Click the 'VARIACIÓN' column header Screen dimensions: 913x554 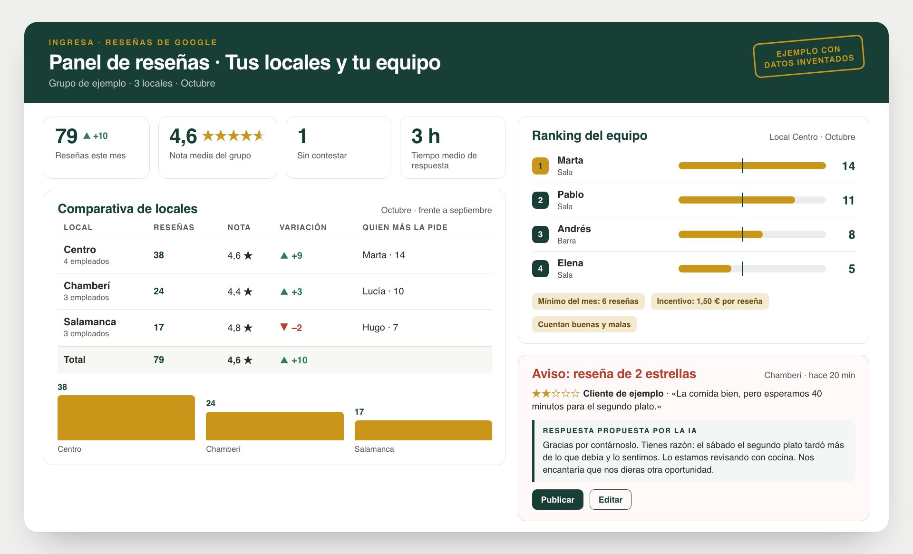click(x=303, y=227)
